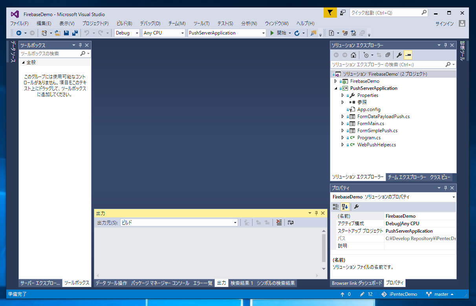Viewport: 476px width, 306px height.
Task: Open Solution Explorer properties wrench icon
Action: coord(399,55)
